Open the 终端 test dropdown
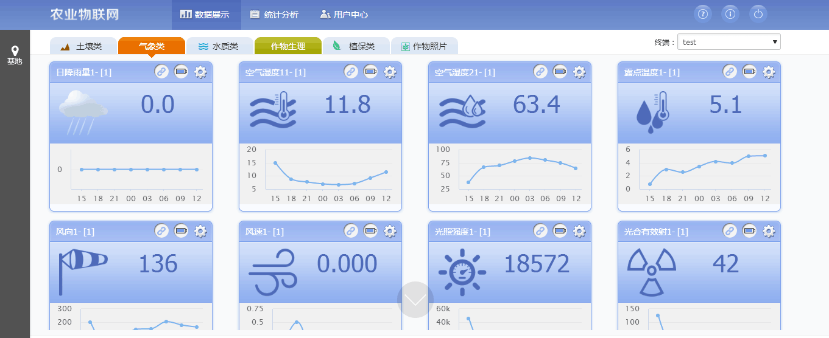Screen dimensions: 829x338 (728, 42)
